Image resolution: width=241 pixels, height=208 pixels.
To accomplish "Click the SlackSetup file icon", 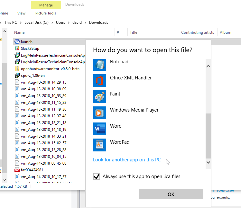I will pos(17,49).
